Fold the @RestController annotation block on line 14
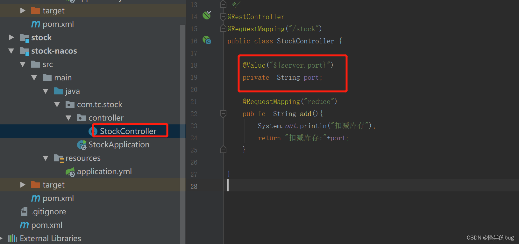 click(223, 17)
